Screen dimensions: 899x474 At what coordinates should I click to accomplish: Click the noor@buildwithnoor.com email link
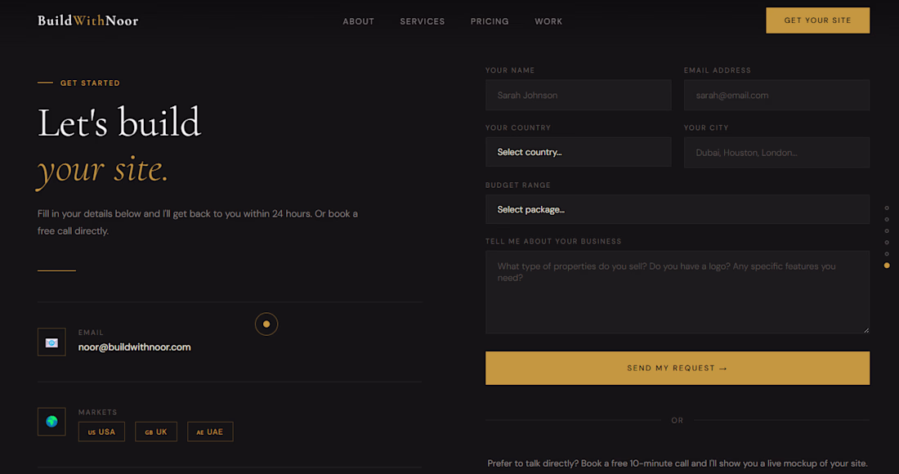pyautogui.click(x=135, y=347)
